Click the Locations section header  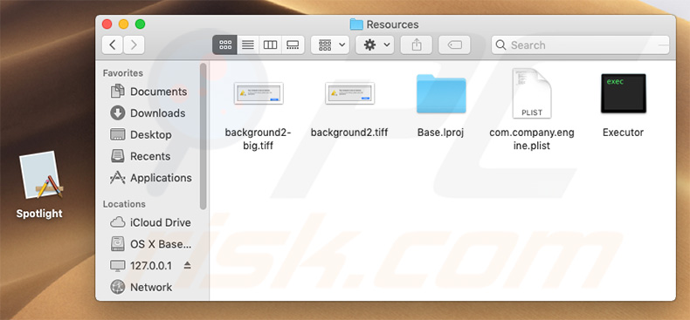tap(124, 204)
